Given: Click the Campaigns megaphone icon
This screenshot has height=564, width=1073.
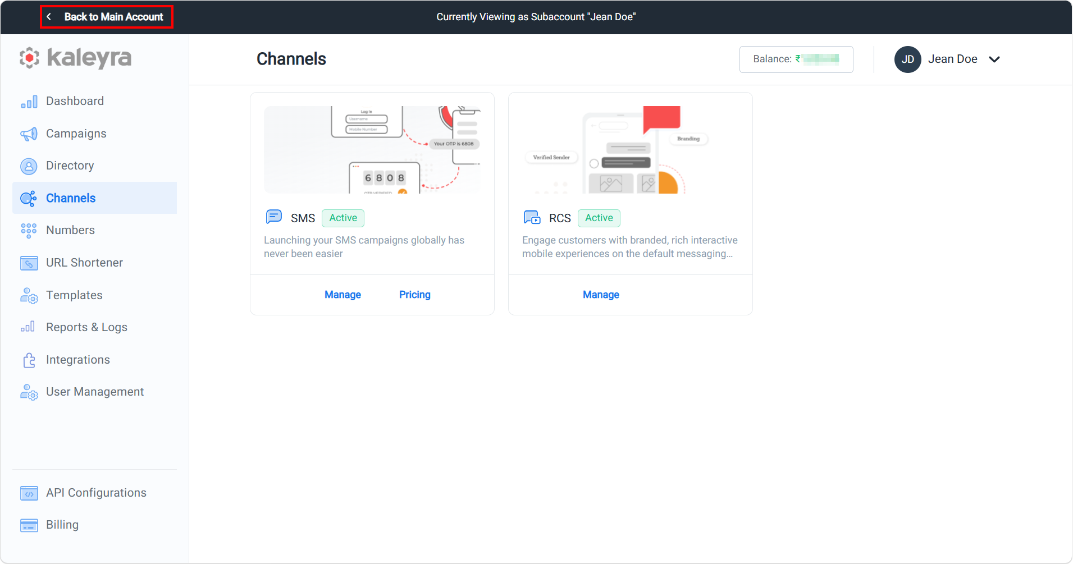Looking at the screenshot, I should click(x=29, y=134).
